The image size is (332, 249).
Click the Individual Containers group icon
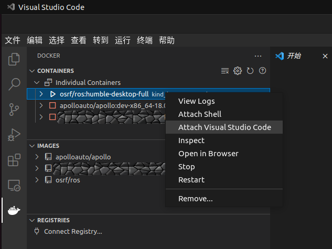48,82
